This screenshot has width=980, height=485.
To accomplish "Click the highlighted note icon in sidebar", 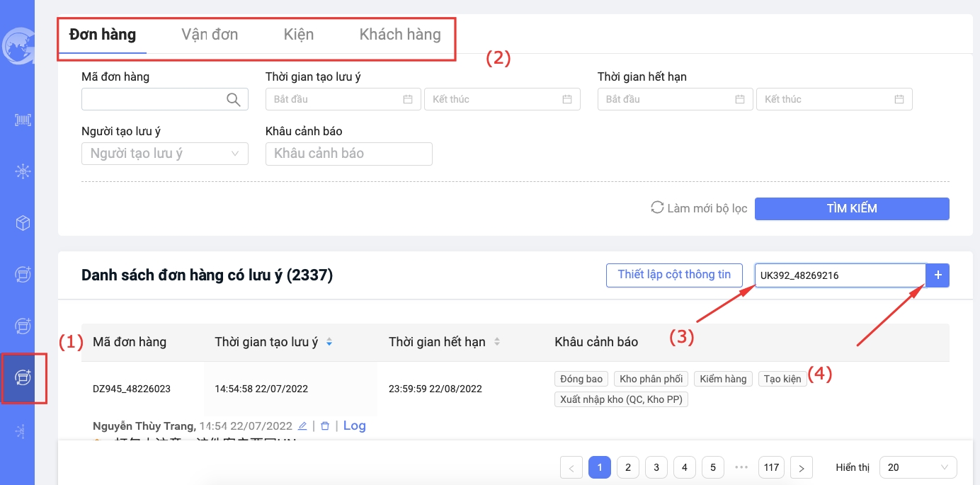I will (23, 377).
